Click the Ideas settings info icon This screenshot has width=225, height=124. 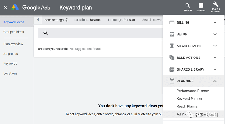pos(66,20)
